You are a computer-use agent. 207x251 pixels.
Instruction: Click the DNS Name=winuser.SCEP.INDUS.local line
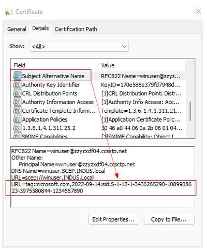[x=58, y=171]
